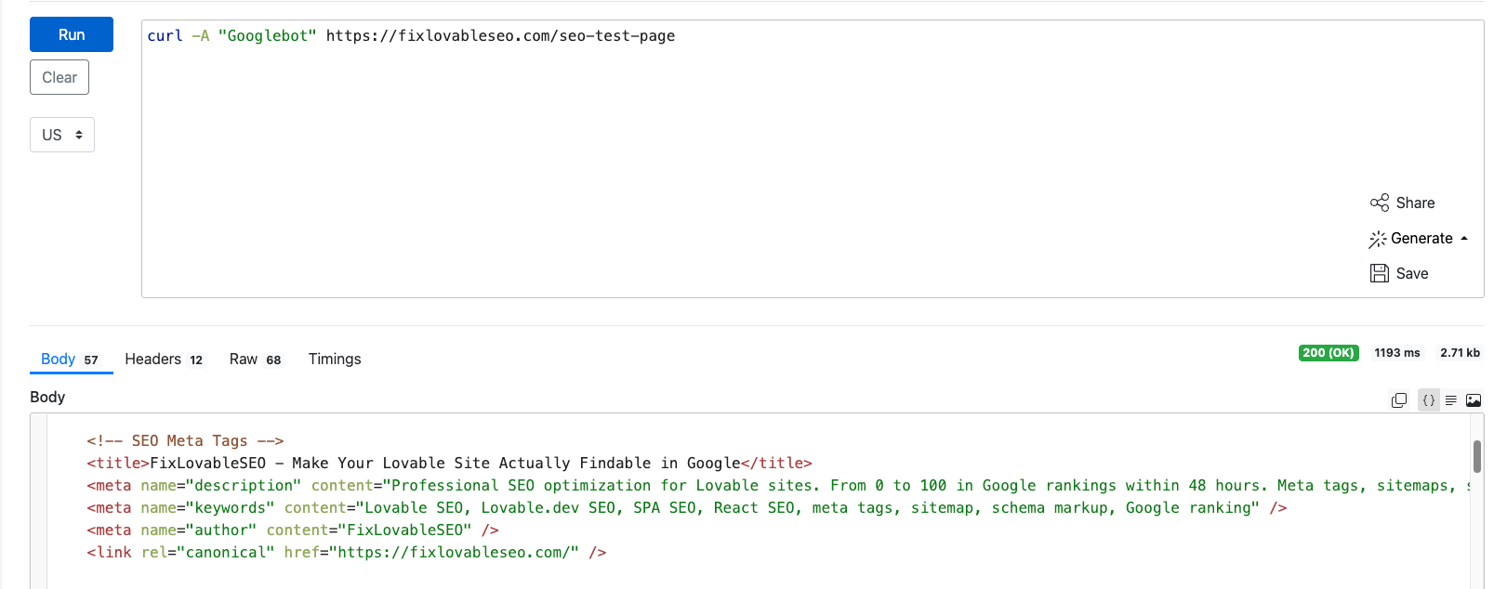The height and width of the screenshot is (589, 1507).
Task: Select the plain text view icon
Action: coord(1451,400)
